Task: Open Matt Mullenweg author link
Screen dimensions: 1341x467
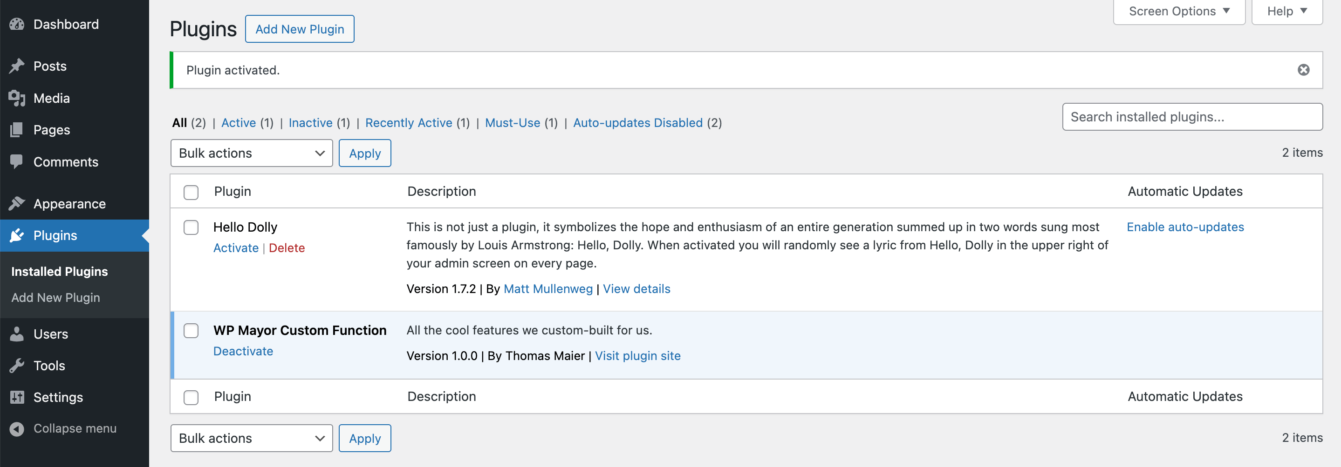Action: pyautogui.click(x=547, y=289)
